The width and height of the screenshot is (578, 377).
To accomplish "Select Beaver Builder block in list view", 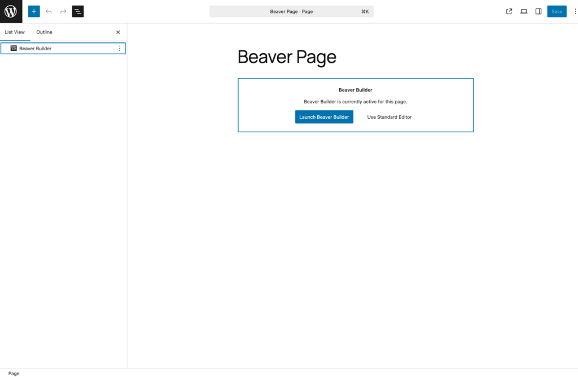I will pos(35,49).
